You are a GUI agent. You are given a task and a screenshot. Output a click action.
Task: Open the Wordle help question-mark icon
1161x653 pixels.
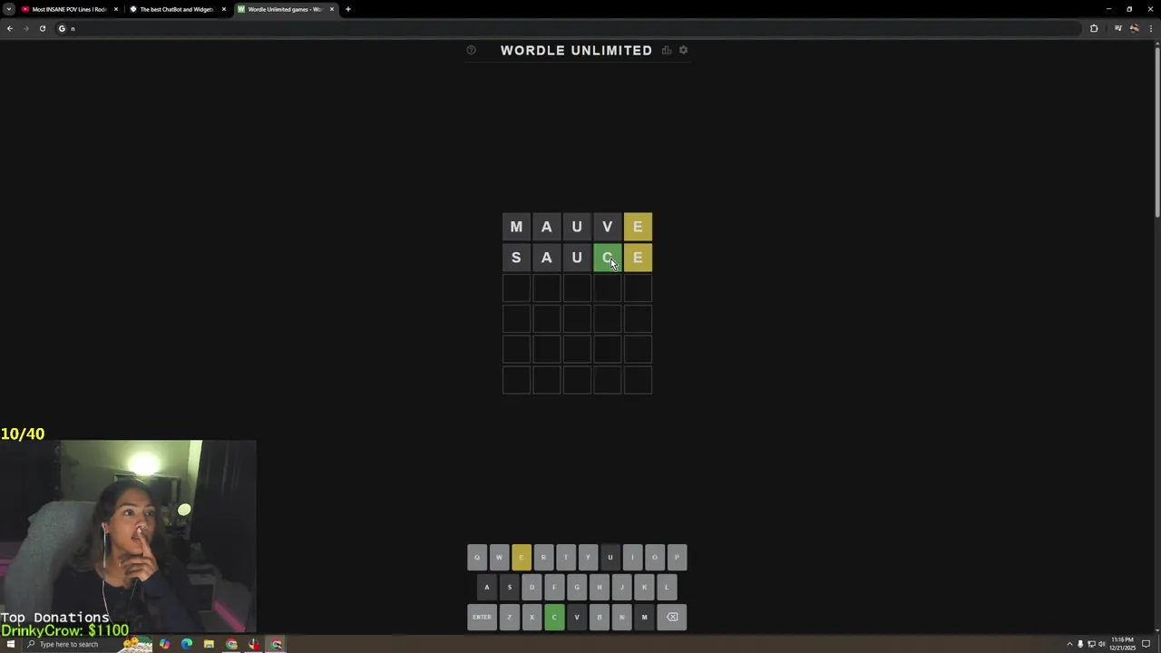click(x=471, y=50)
